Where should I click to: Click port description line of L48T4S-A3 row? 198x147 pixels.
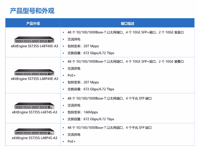point(110,99)
